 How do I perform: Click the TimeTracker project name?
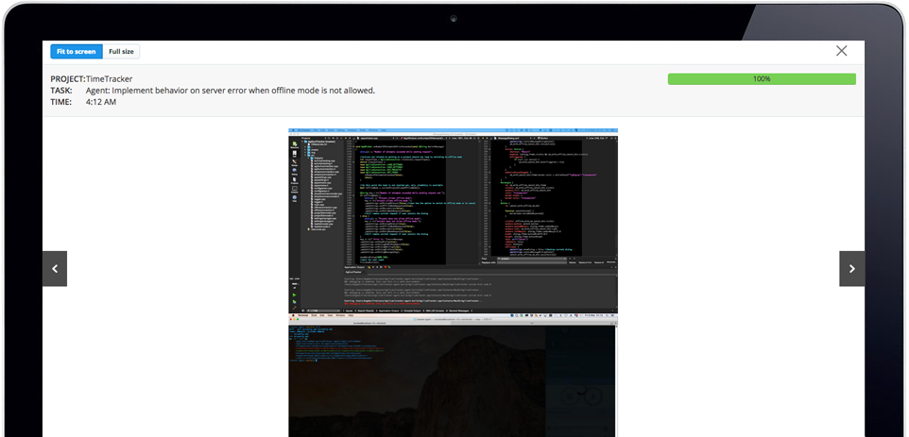[109, 78]
